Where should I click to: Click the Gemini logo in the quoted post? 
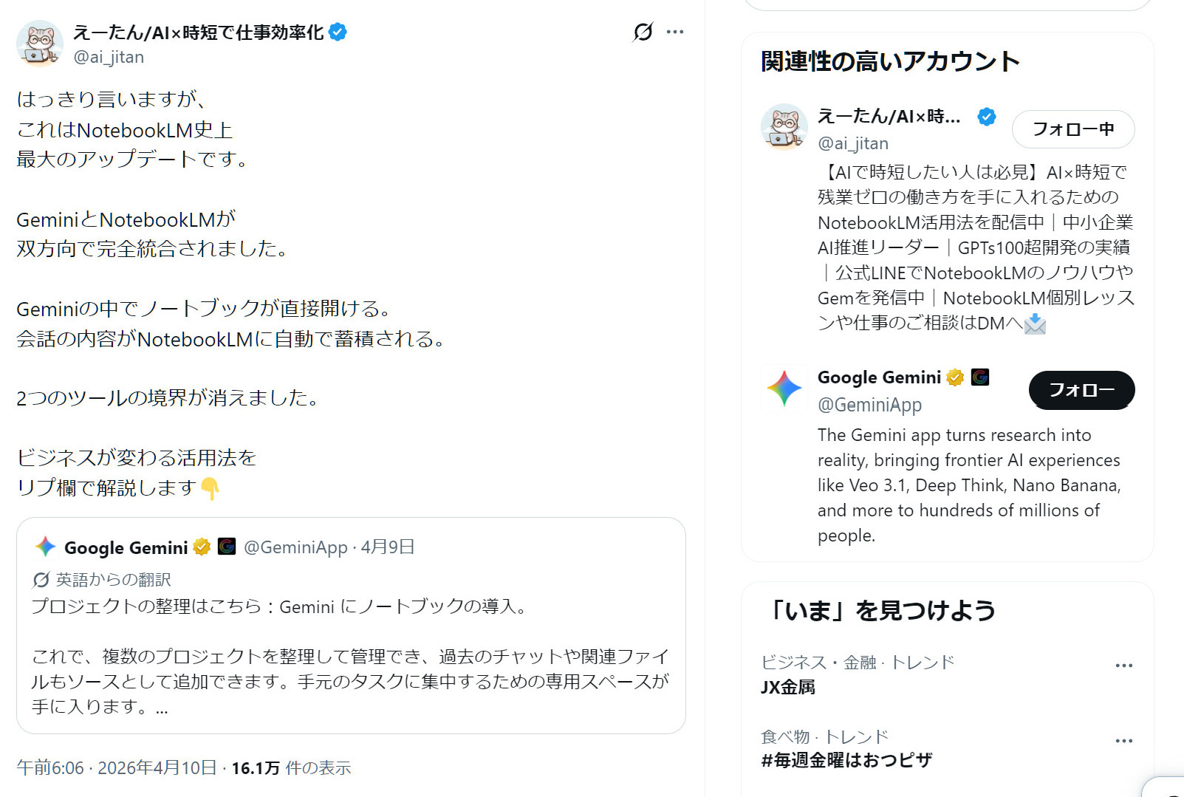[46, 547]
